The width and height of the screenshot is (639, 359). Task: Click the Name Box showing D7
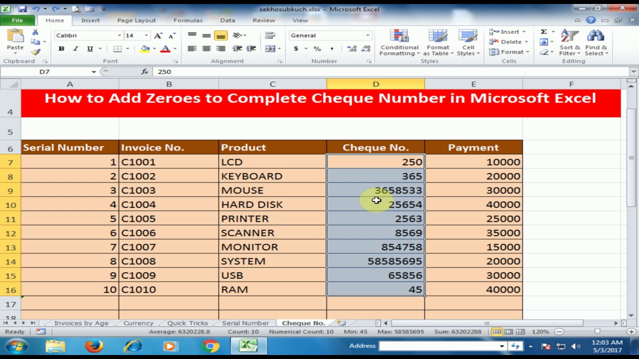(45, 72)
